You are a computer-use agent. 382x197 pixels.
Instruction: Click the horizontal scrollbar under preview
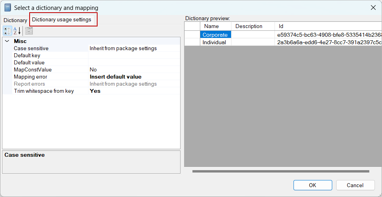click(280, 171)
